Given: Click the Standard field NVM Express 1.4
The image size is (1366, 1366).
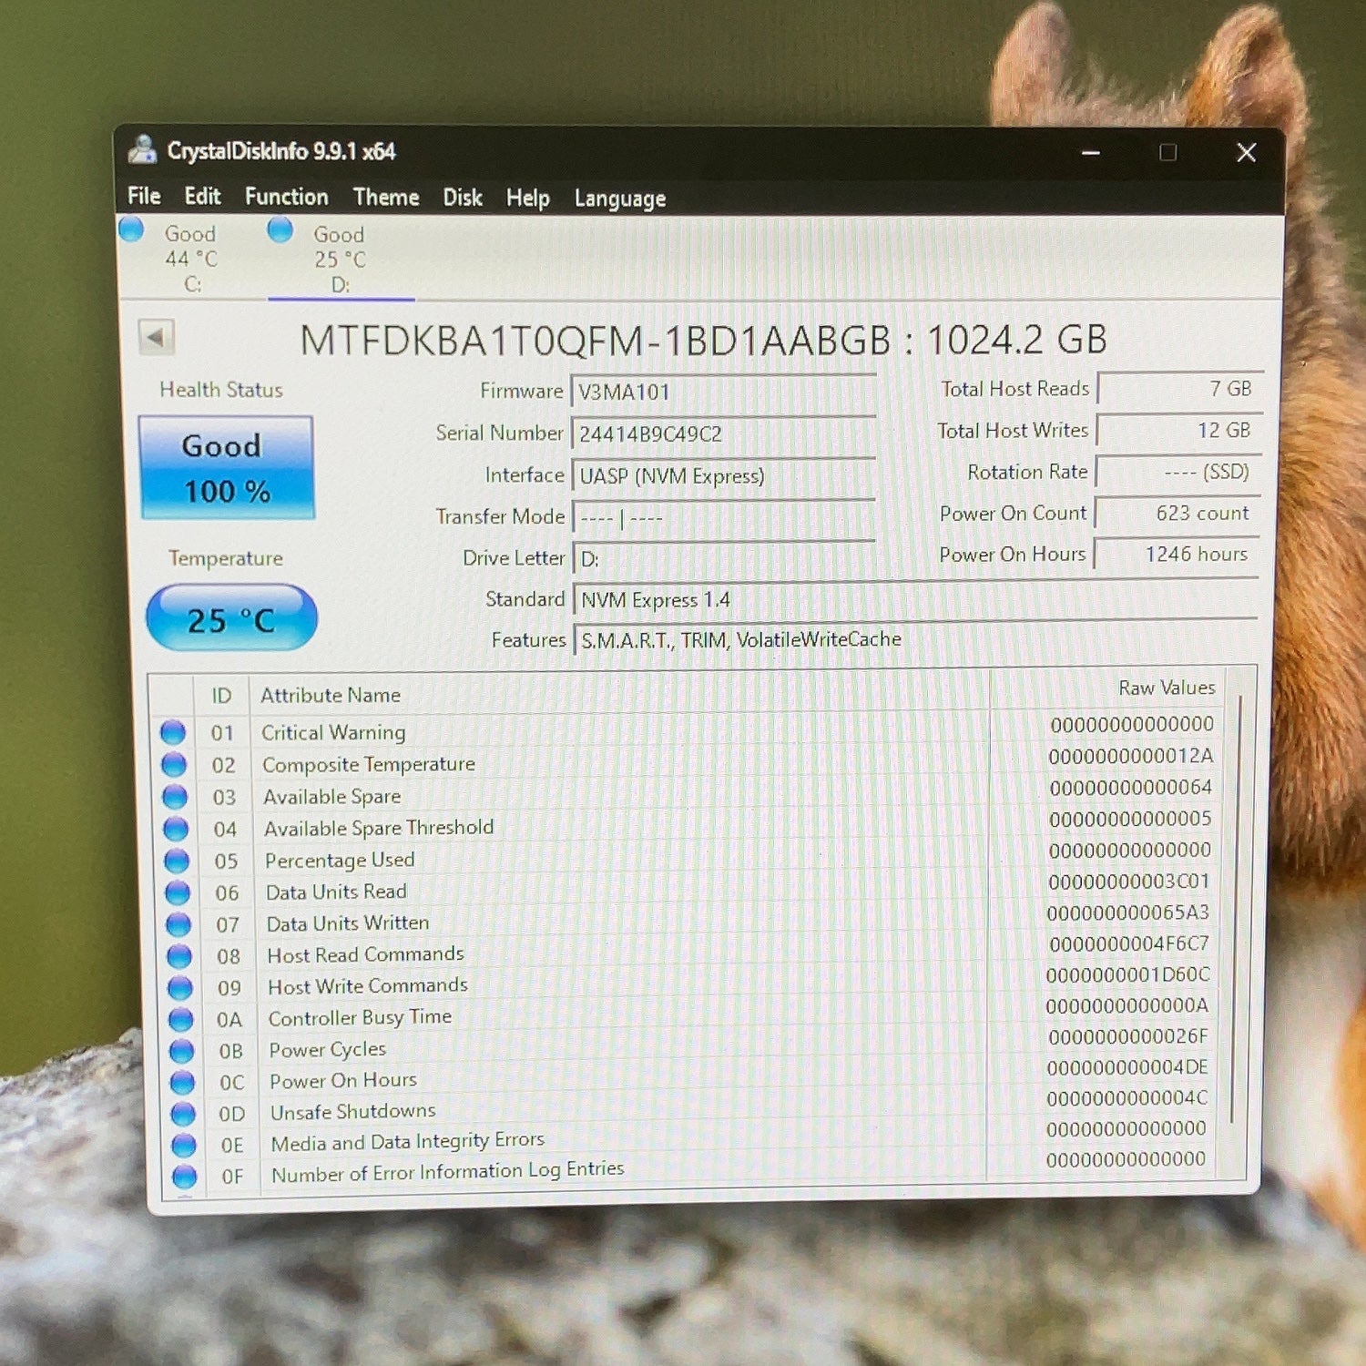Looking at the screenshot, I should pos(915,599).
